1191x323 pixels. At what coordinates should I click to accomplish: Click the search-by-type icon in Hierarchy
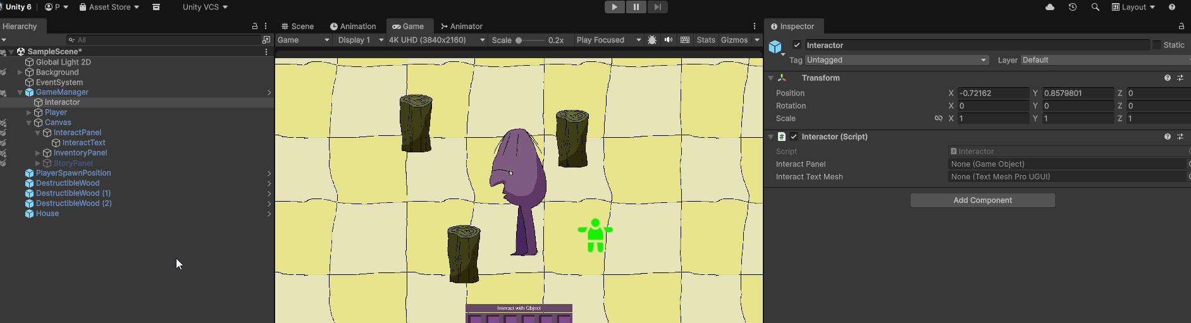[266, 40]
